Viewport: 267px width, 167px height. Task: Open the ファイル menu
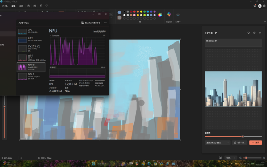[x=4, y=6]
